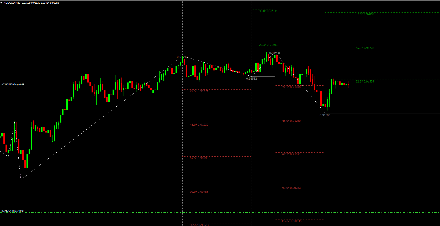
Task: Select the #72175230 buy 0.96 order label
Action: (13, 211)
